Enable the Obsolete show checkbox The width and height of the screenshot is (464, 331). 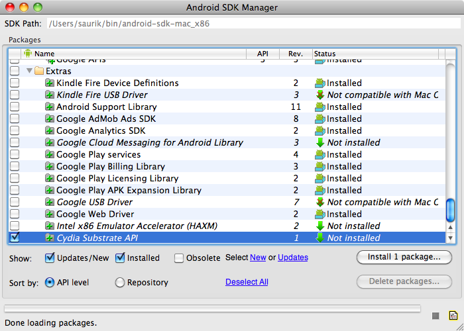tap(179, 258)
